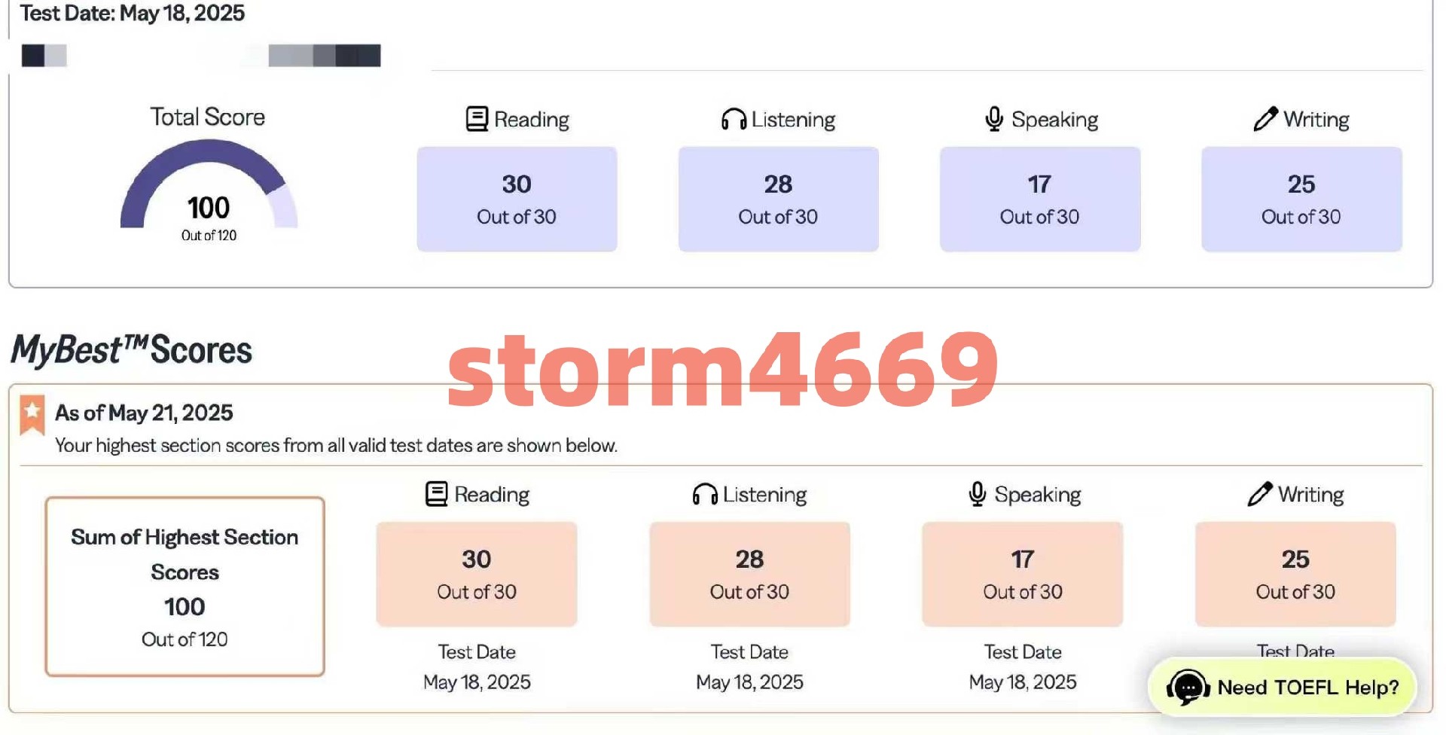Open the Need TOEFL Help? chat button
1446x735 pixels.
1283,687
